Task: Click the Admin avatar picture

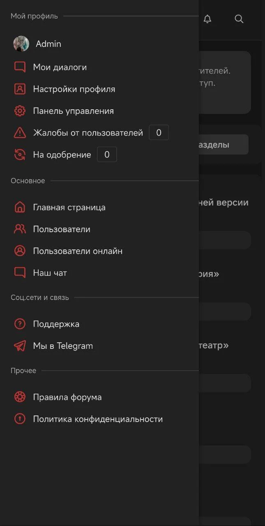Action: pyautogui.click(x=21, y=44)
